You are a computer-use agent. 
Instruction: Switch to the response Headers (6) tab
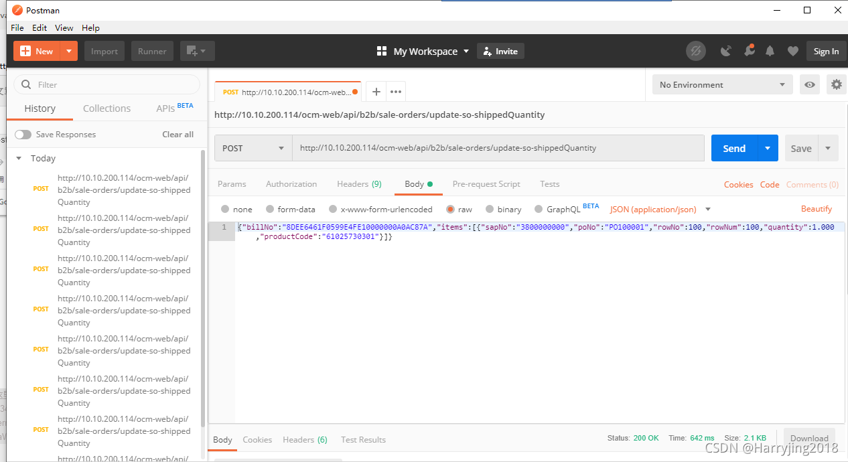click(x=305, y=439)
